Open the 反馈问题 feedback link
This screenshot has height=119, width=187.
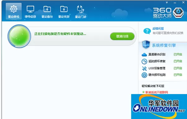[x=158, y=29]
